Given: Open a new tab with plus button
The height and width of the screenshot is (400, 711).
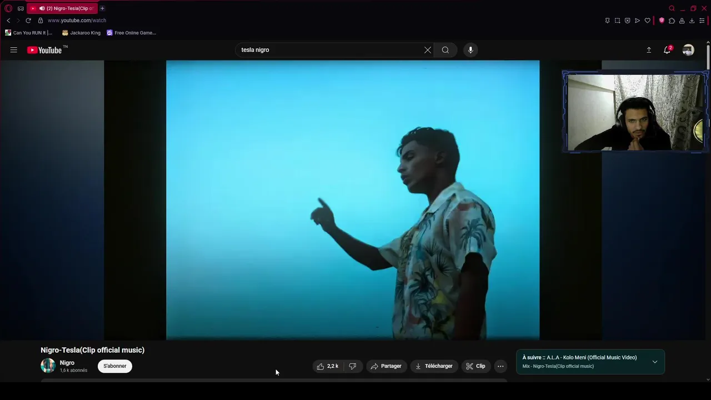Looking at the screenshot, I should coord(102,8).
